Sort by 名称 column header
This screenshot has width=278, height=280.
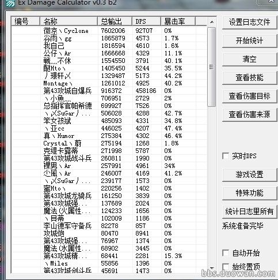pyautogui.click(x=68, y=21)
